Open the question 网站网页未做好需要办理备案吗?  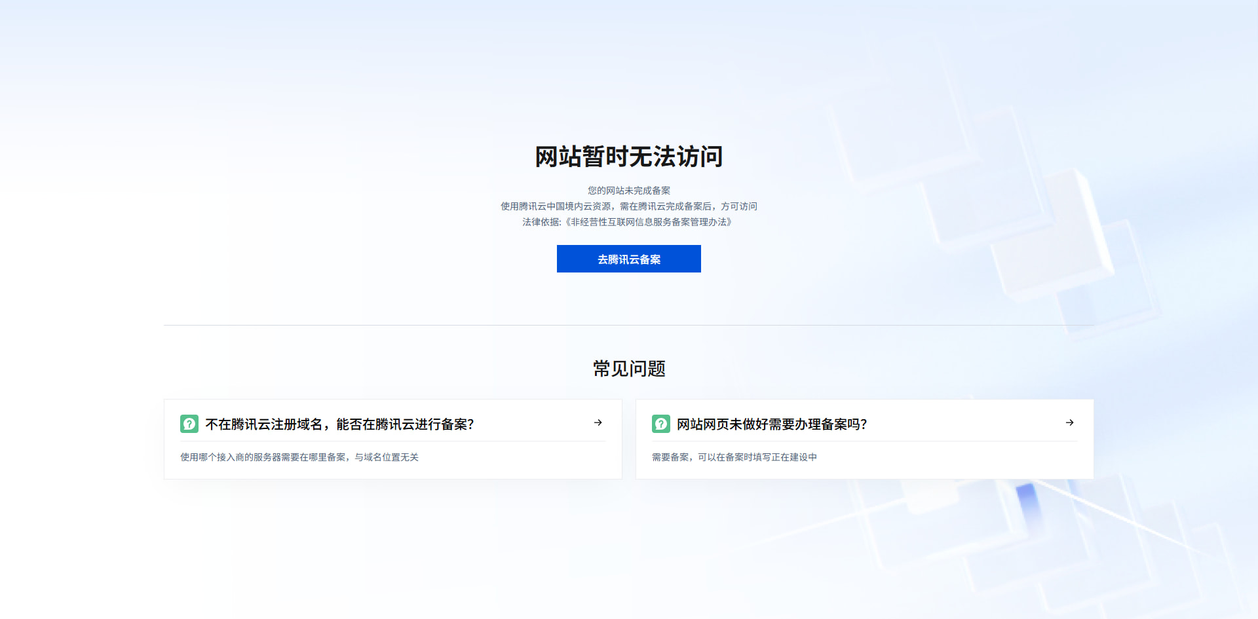(772, 424)
